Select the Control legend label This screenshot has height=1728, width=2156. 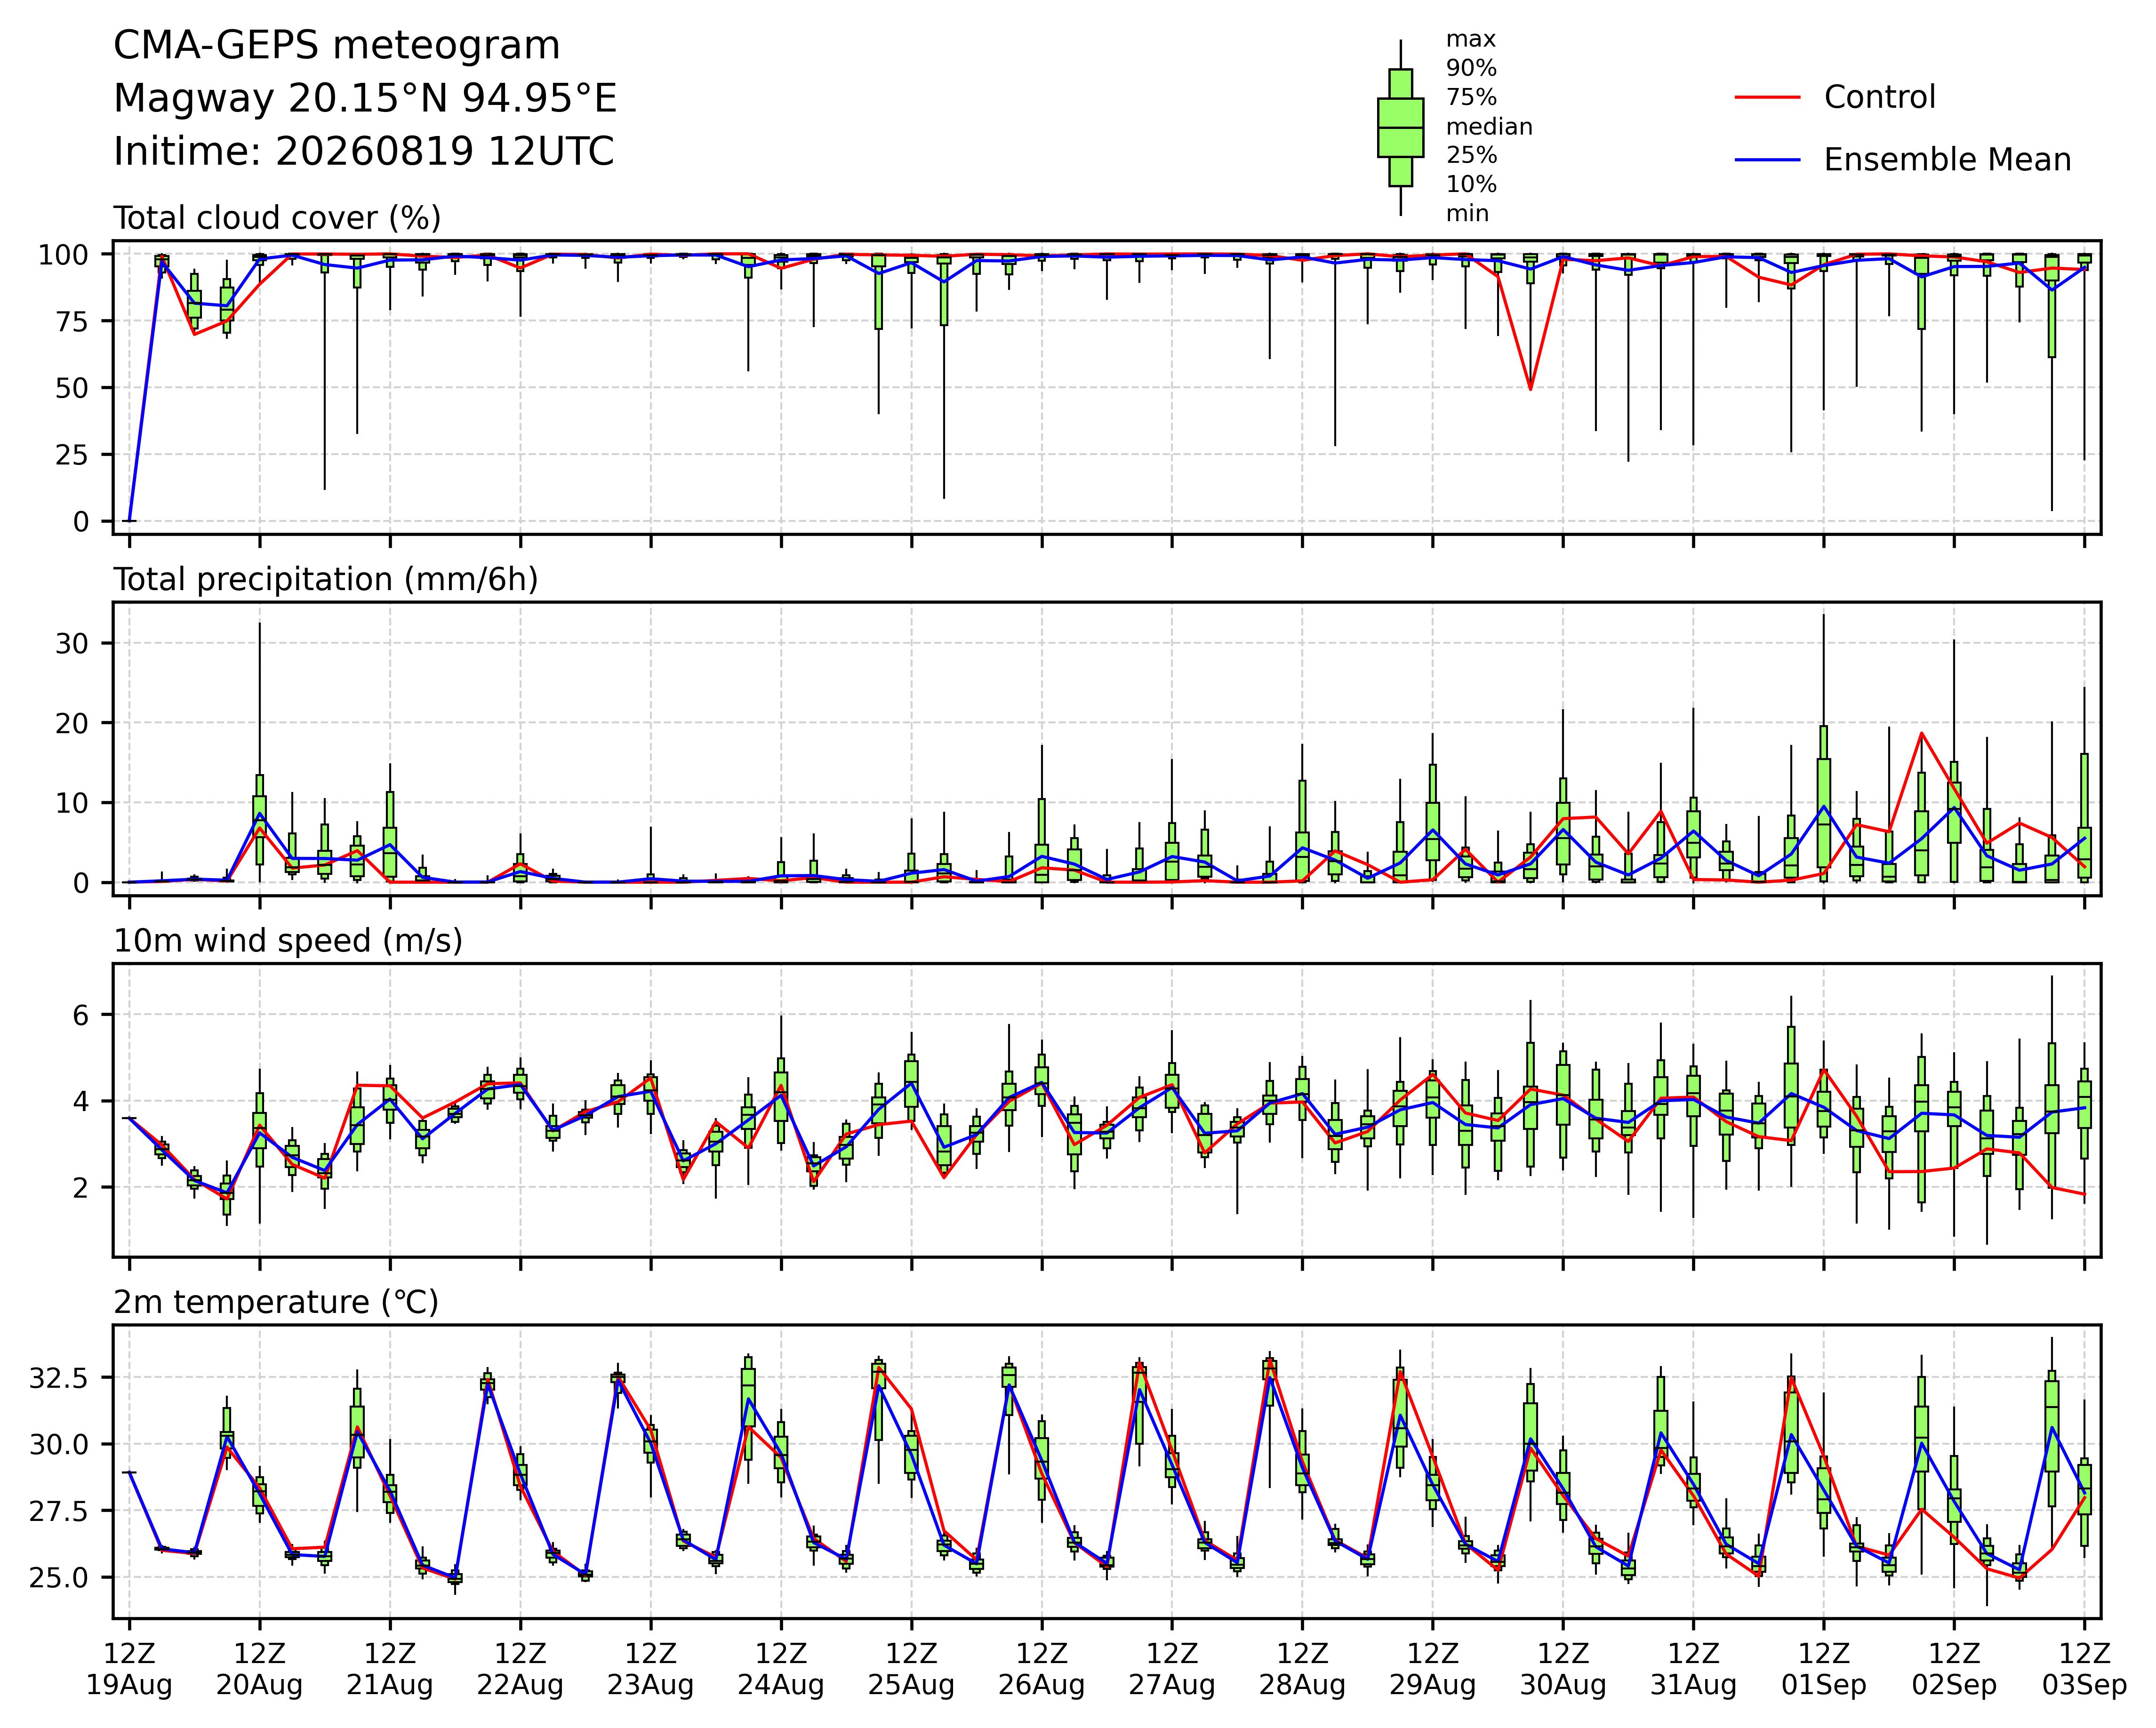point(1879,98)
